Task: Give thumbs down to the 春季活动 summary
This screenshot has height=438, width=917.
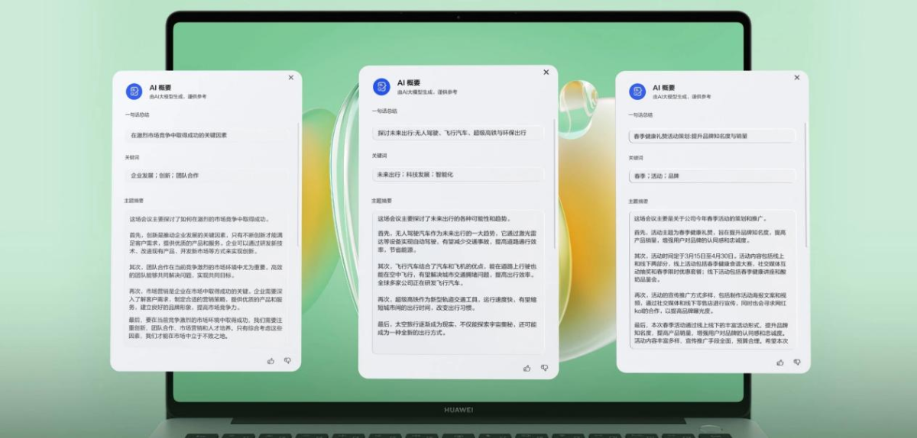Action: [x=796, y=362]
